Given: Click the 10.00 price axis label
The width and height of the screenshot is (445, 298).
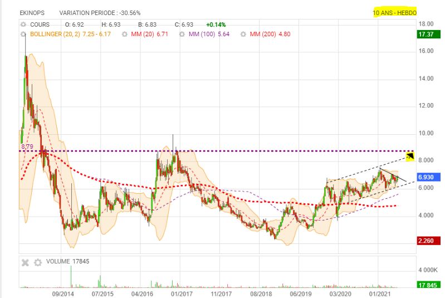Looking at the screenshot, I should click(x=426, y=133).
